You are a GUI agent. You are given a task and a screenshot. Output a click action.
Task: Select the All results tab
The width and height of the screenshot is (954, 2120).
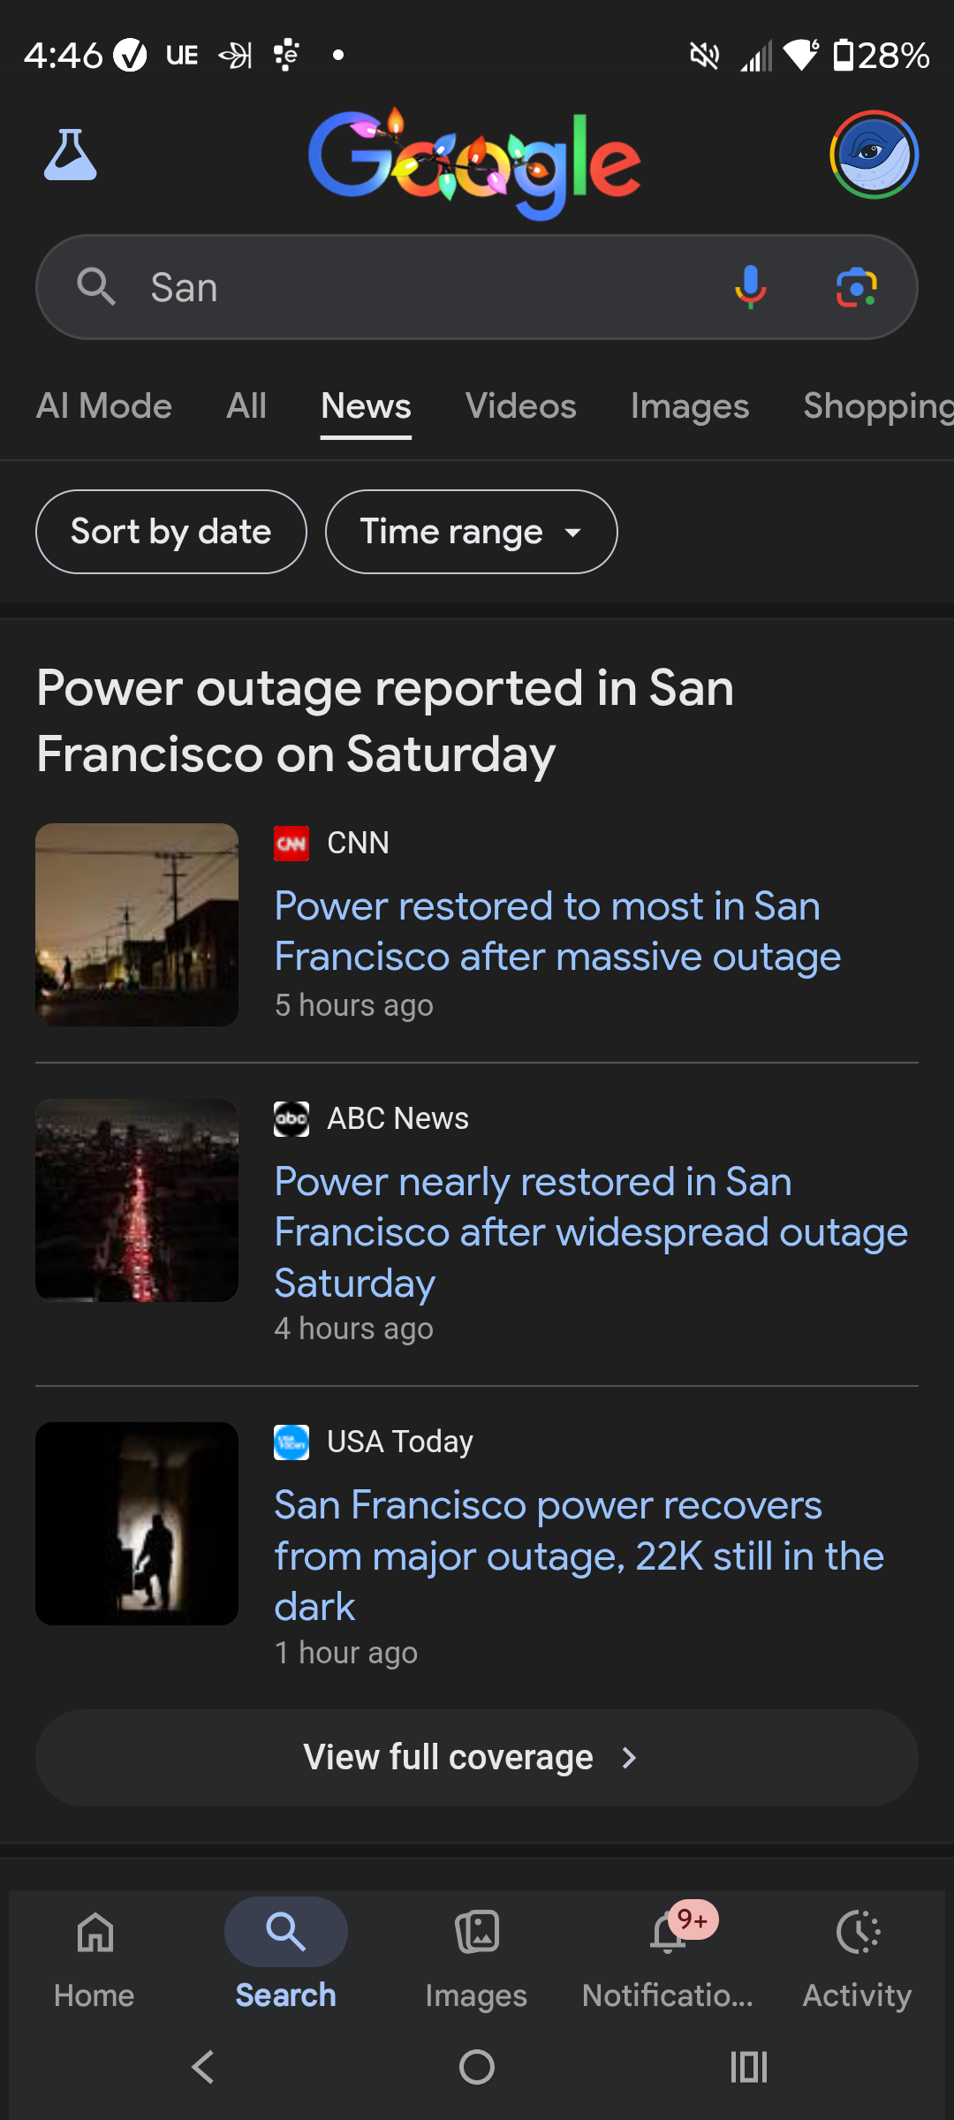click(246, 406)
